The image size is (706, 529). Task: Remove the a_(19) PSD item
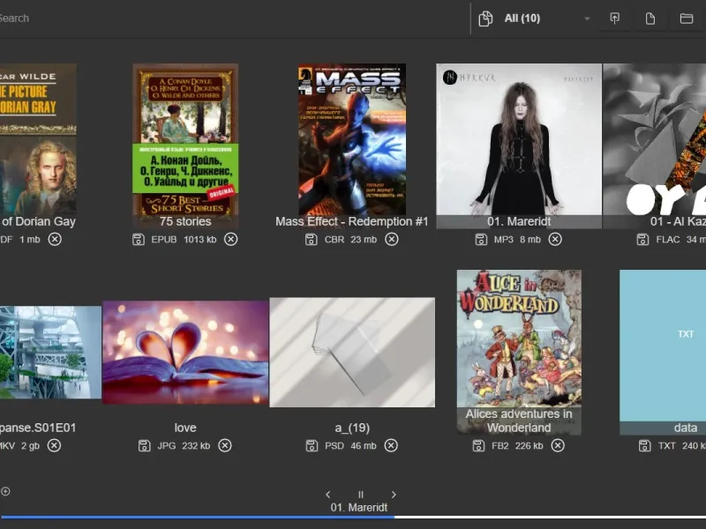[x=391, y=446]
